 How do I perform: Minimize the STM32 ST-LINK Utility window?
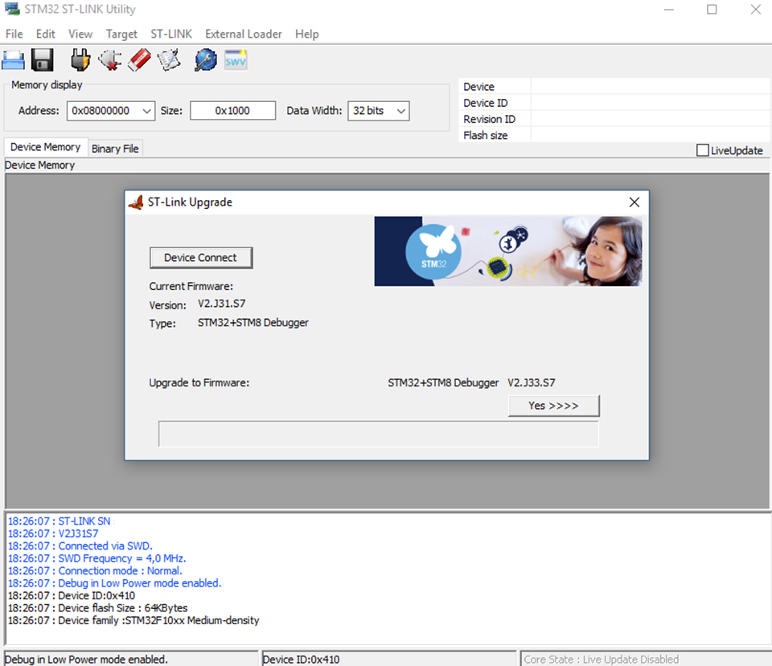(x=668, y=10)
